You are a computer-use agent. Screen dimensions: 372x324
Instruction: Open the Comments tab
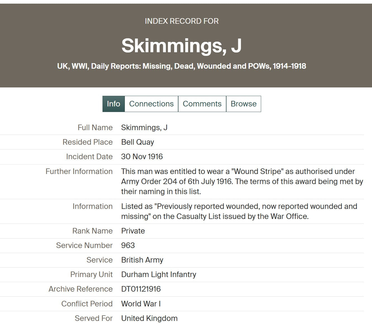coord(202,104)
